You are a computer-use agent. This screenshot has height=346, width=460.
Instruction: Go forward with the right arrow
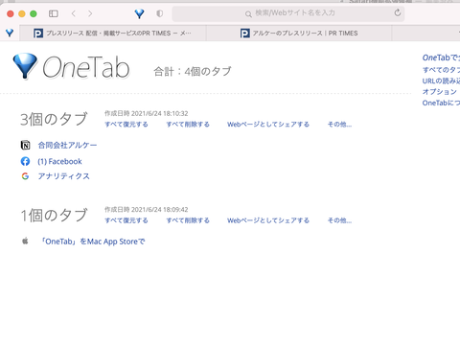[90, 13]
